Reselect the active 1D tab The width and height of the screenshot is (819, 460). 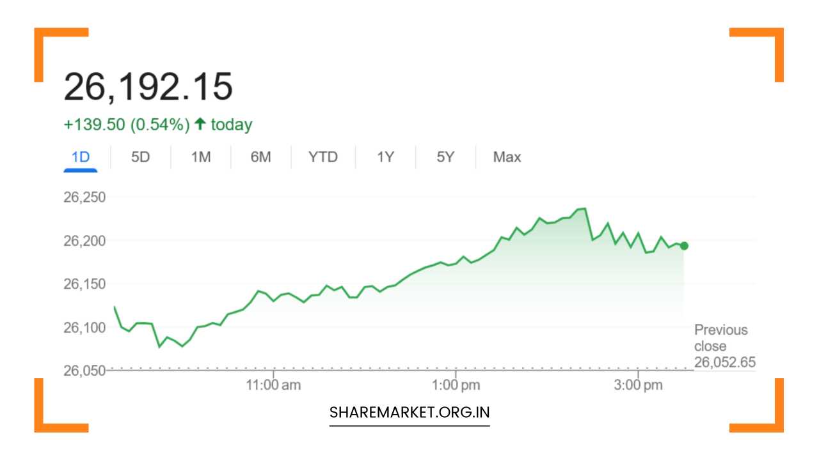point(80,157)
